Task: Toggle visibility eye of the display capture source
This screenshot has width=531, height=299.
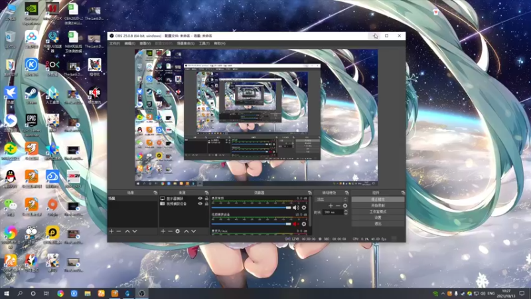Action: [200, 199]
